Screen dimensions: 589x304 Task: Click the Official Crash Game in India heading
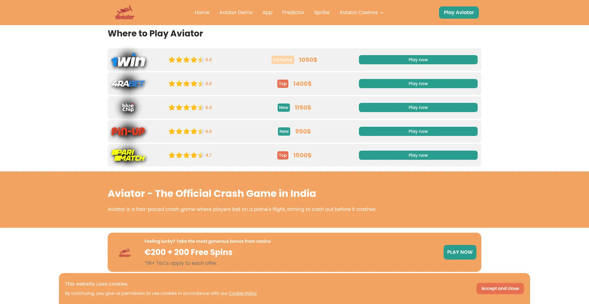(x=212, y=193)
